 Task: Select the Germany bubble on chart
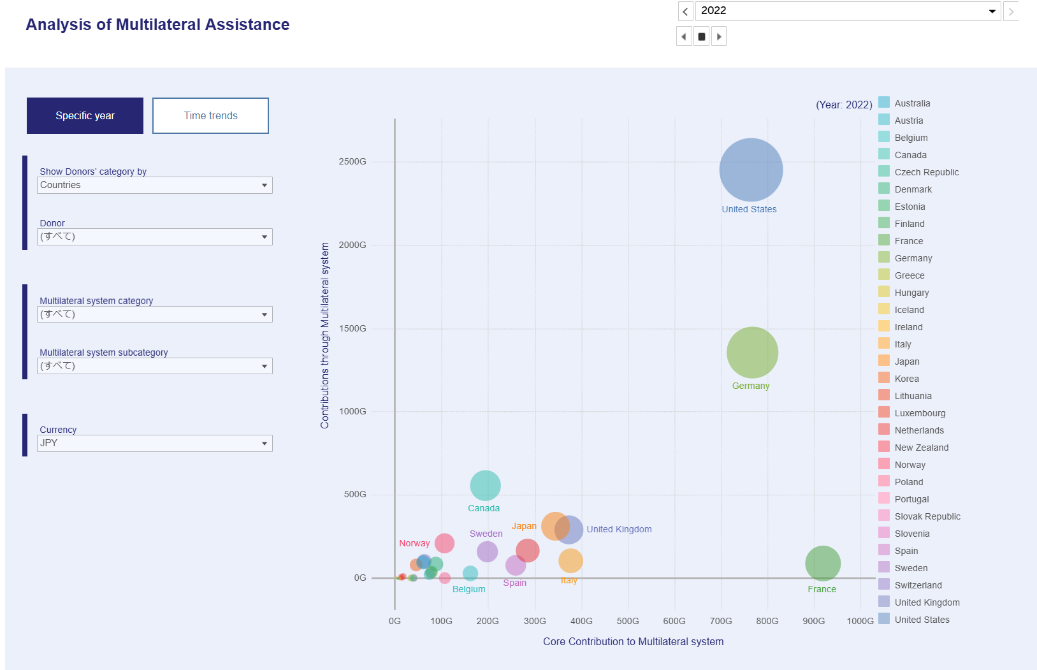click(x=752, y=353)
